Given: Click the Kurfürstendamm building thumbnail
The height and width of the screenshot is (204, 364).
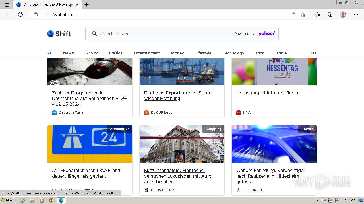Looking at the screenshot, I should coord(182,144).
